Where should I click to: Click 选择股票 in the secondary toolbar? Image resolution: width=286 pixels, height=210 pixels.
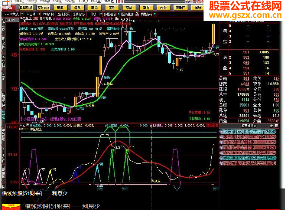pos(64,14)
